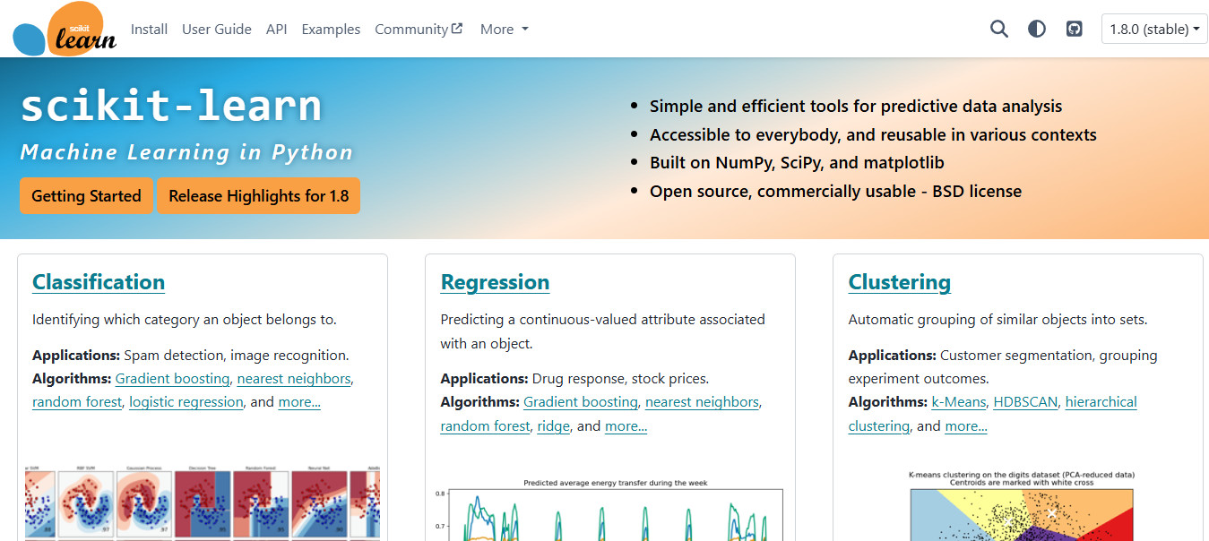Click the HDBSCAN algorithm link
Screen dimensions: 1209x541
click(x=1025, y=402)
